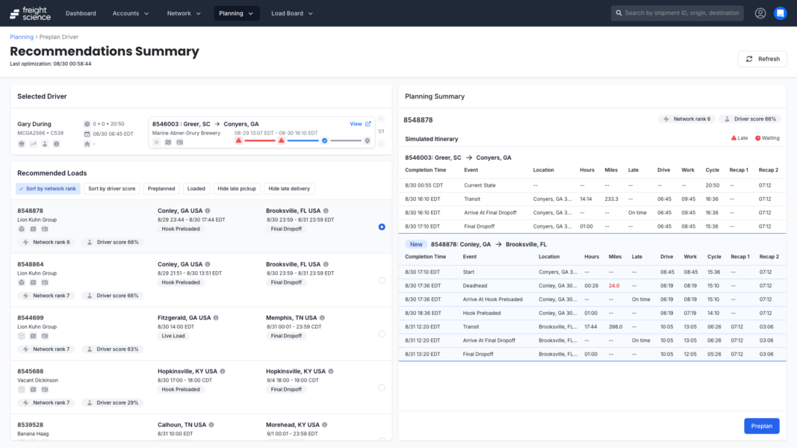Click the info icon beside Fitzgerald, GA USA
The height and width of the screenshot is (448, 797).
pos(217,317)
